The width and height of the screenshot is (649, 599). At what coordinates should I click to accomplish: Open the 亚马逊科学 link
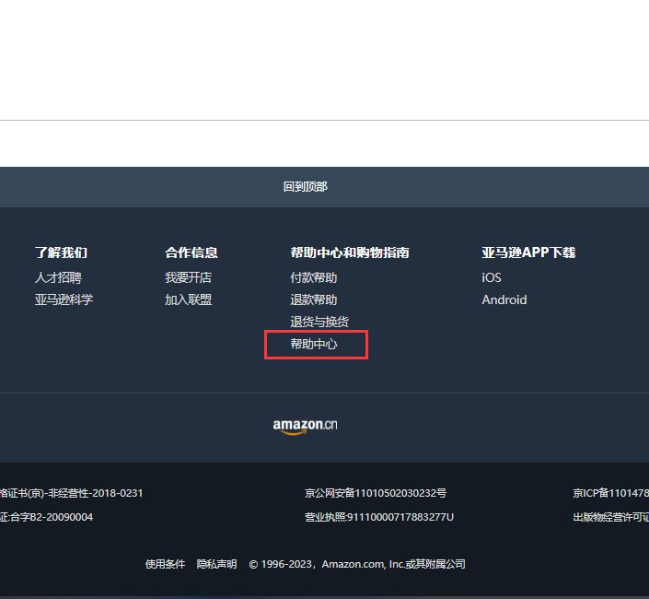[64, 299]
